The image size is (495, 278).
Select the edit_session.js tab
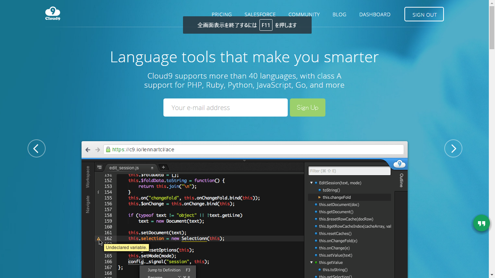click(124, 168)
